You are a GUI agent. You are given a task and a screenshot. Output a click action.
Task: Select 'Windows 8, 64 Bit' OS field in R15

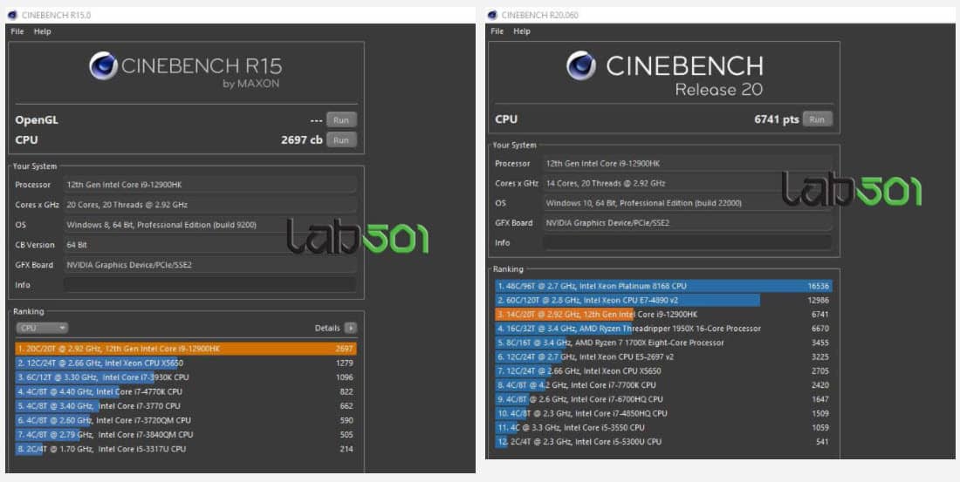[x=210, y=225]
